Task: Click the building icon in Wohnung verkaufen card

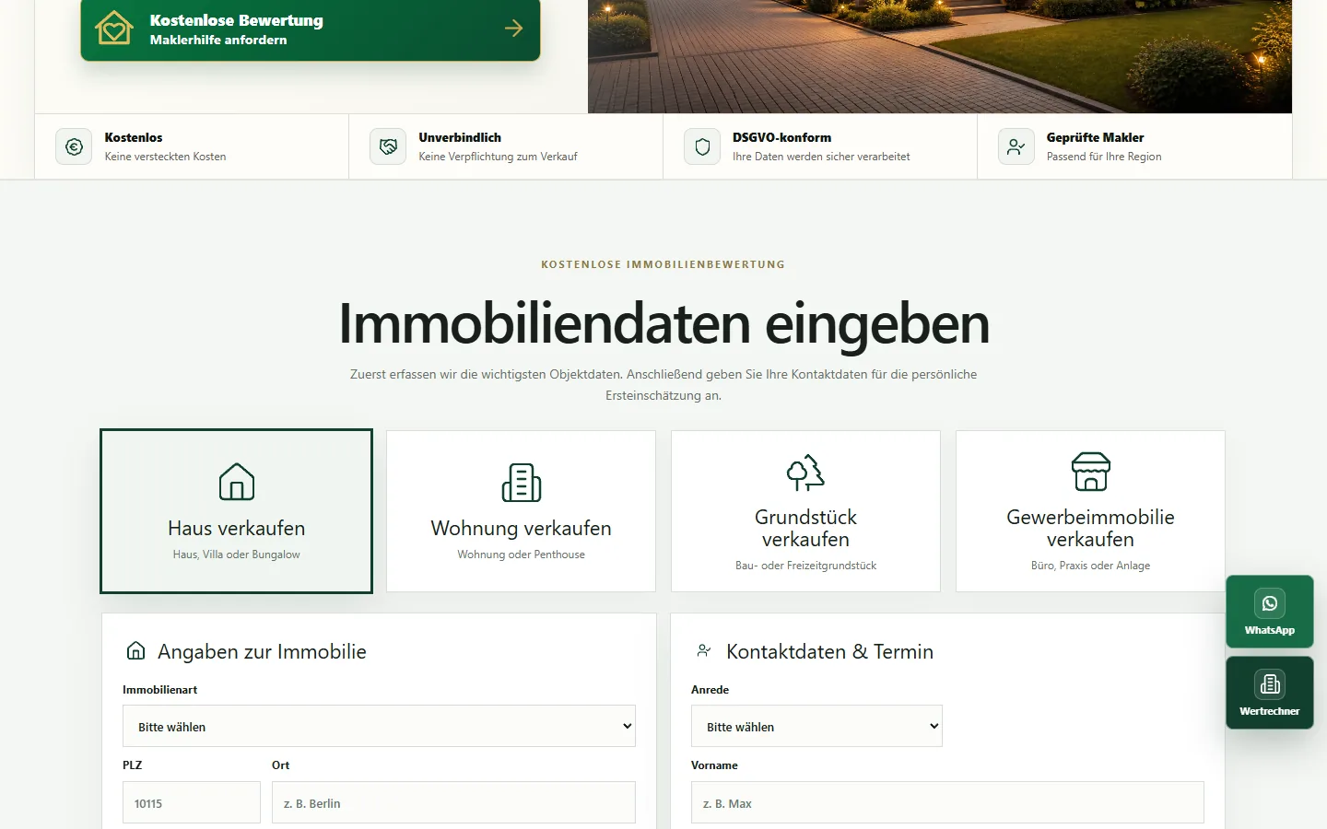Action: pyautogui.click(x=522, y=482)
